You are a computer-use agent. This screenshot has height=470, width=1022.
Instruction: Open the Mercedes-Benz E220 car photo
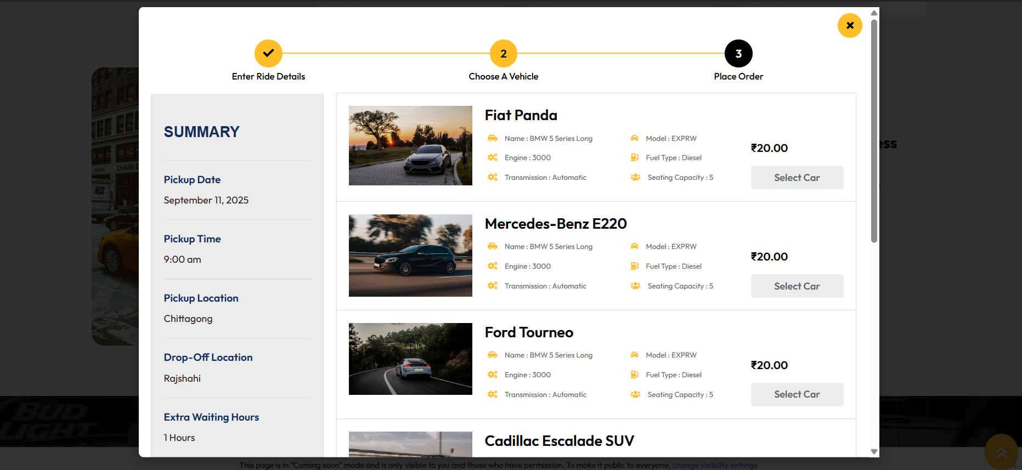click(410, 256)
